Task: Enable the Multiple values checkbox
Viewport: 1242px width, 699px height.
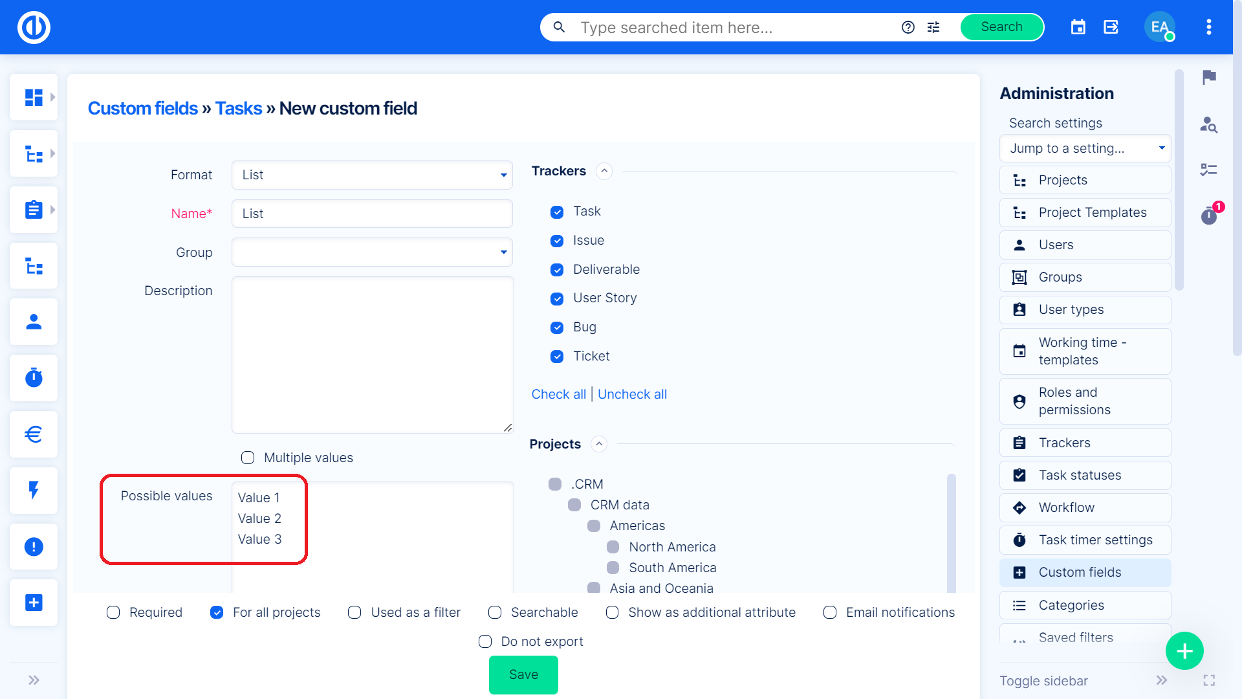Action: (248, 458)
